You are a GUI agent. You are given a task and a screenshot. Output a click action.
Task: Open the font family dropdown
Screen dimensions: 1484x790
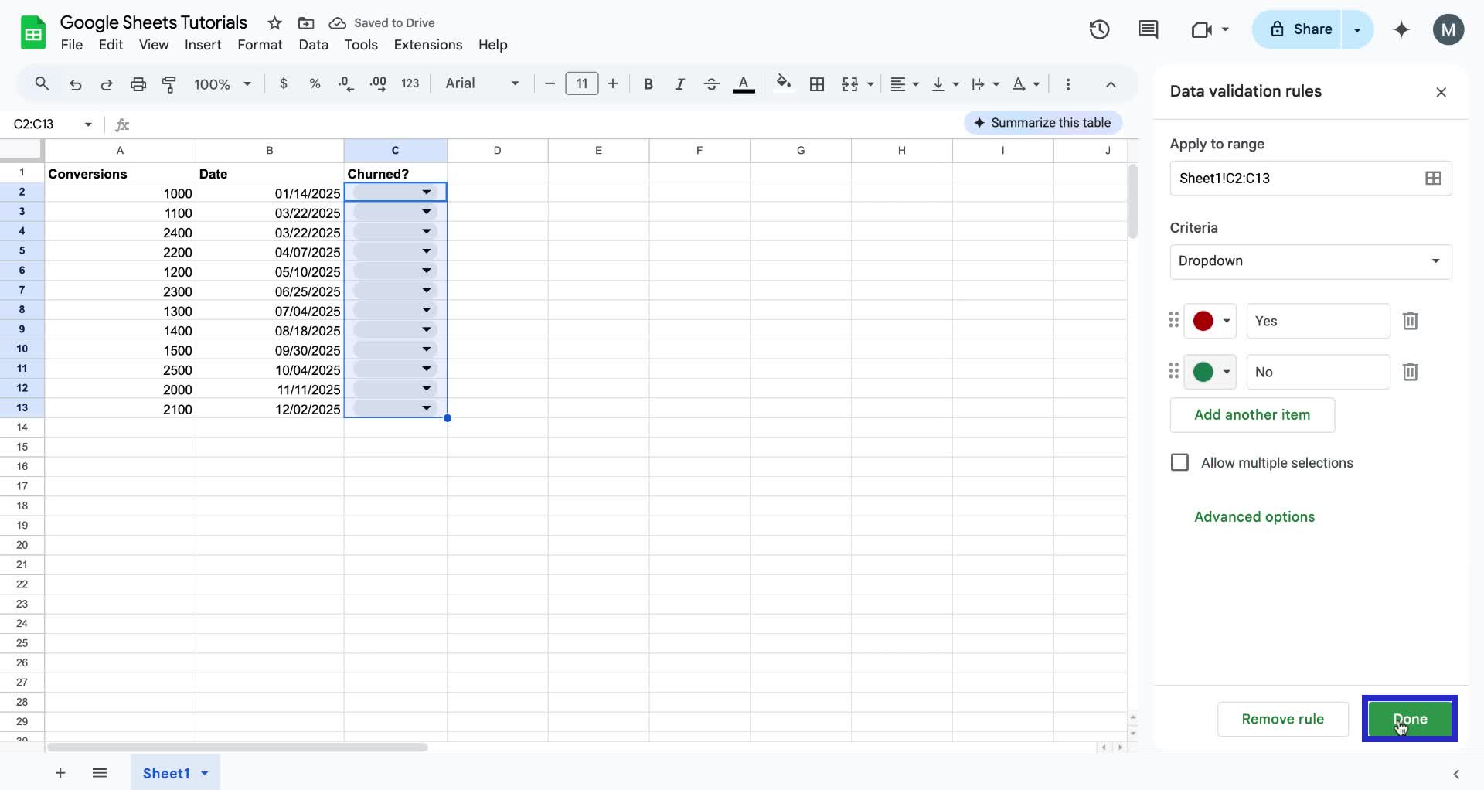coord(479,83)
